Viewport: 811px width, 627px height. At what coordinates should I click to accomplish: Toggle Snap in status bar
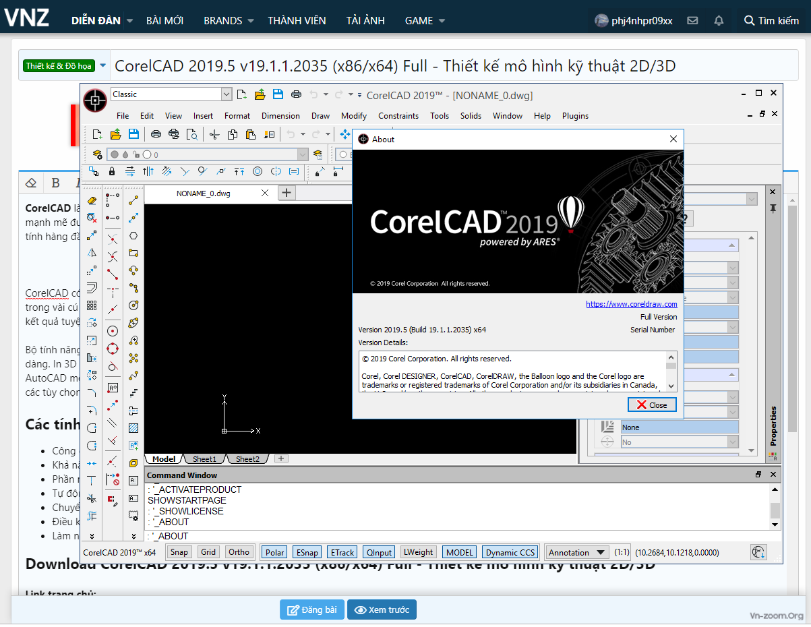pyautogui.click(x=179, y=552)
